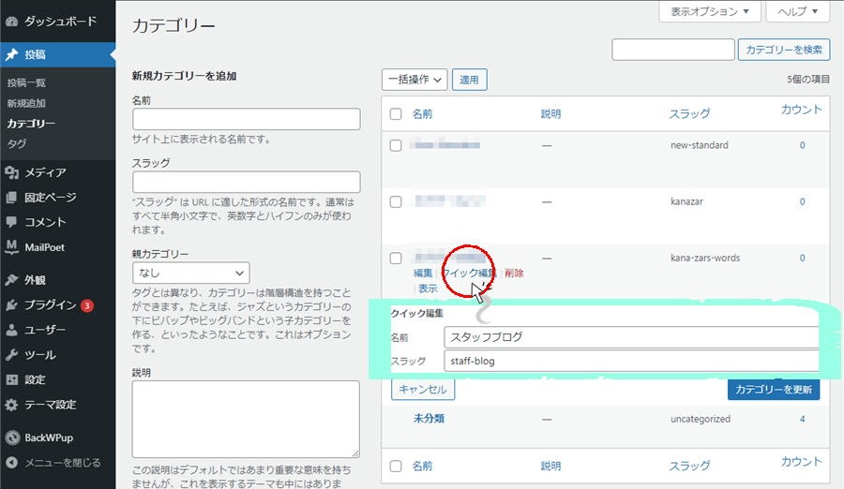The width and height of the screenshot is (844, 489).
Task: Click the Plugins (プラグイン) icon
Action: point(11,304)
